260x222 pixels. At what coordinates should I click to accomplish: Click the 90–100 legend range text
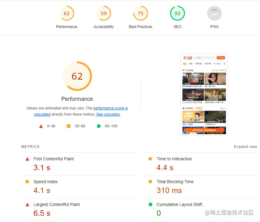click(111, 126)
